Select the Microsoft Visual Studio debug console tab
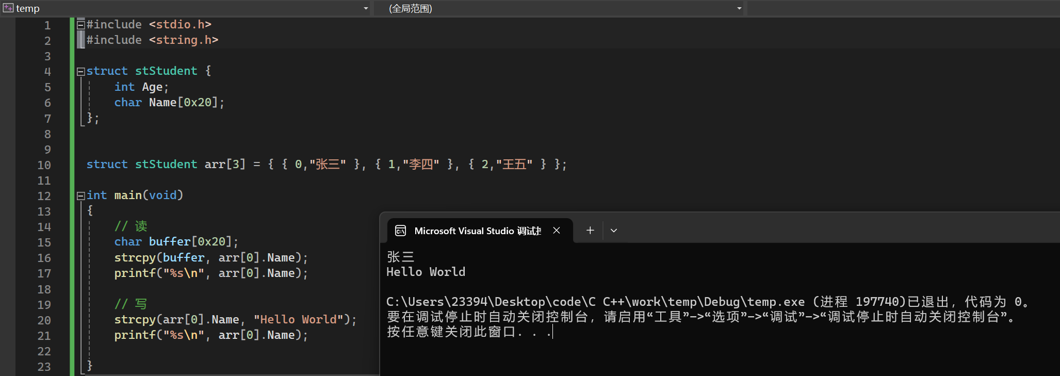This screenshot has width=1060, height=376. coord(480,231)
